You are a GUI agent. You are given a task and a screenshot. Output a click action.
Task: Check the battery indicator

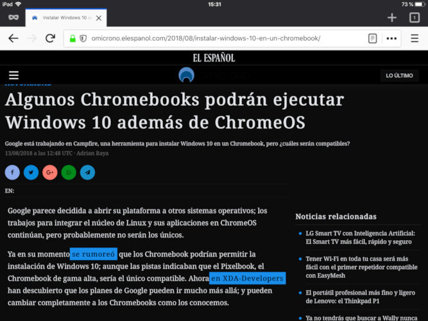[x=420, y=4]
